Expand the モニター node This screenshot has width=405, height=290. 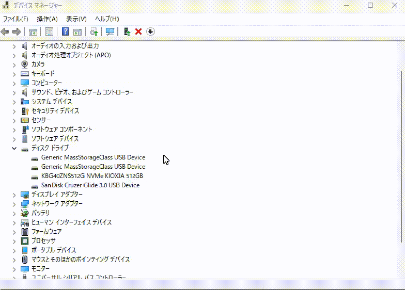[14, 269]
